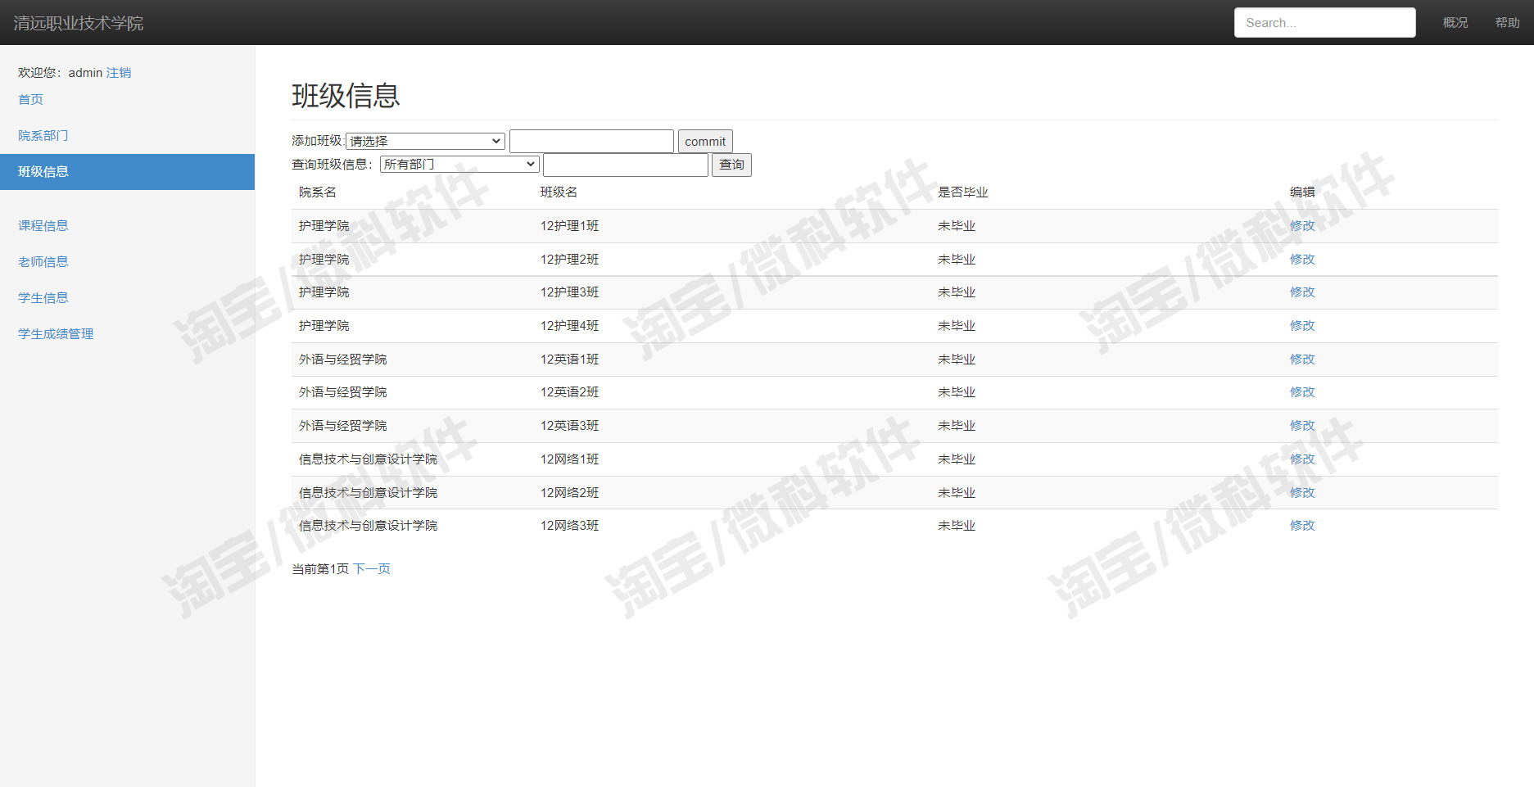This screenshot has height=787, width=1534.
Task: Click 修改 for class 12护理4班
Action: 1302,326
